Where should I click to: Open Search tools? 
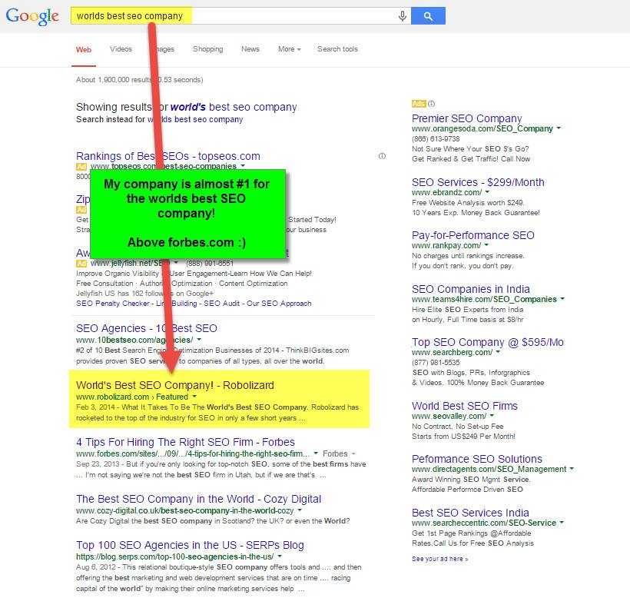(x=337, y=49)
